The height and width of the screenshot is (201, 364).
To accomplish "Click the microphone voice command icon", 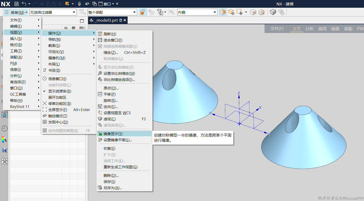I will click(80, 4).
